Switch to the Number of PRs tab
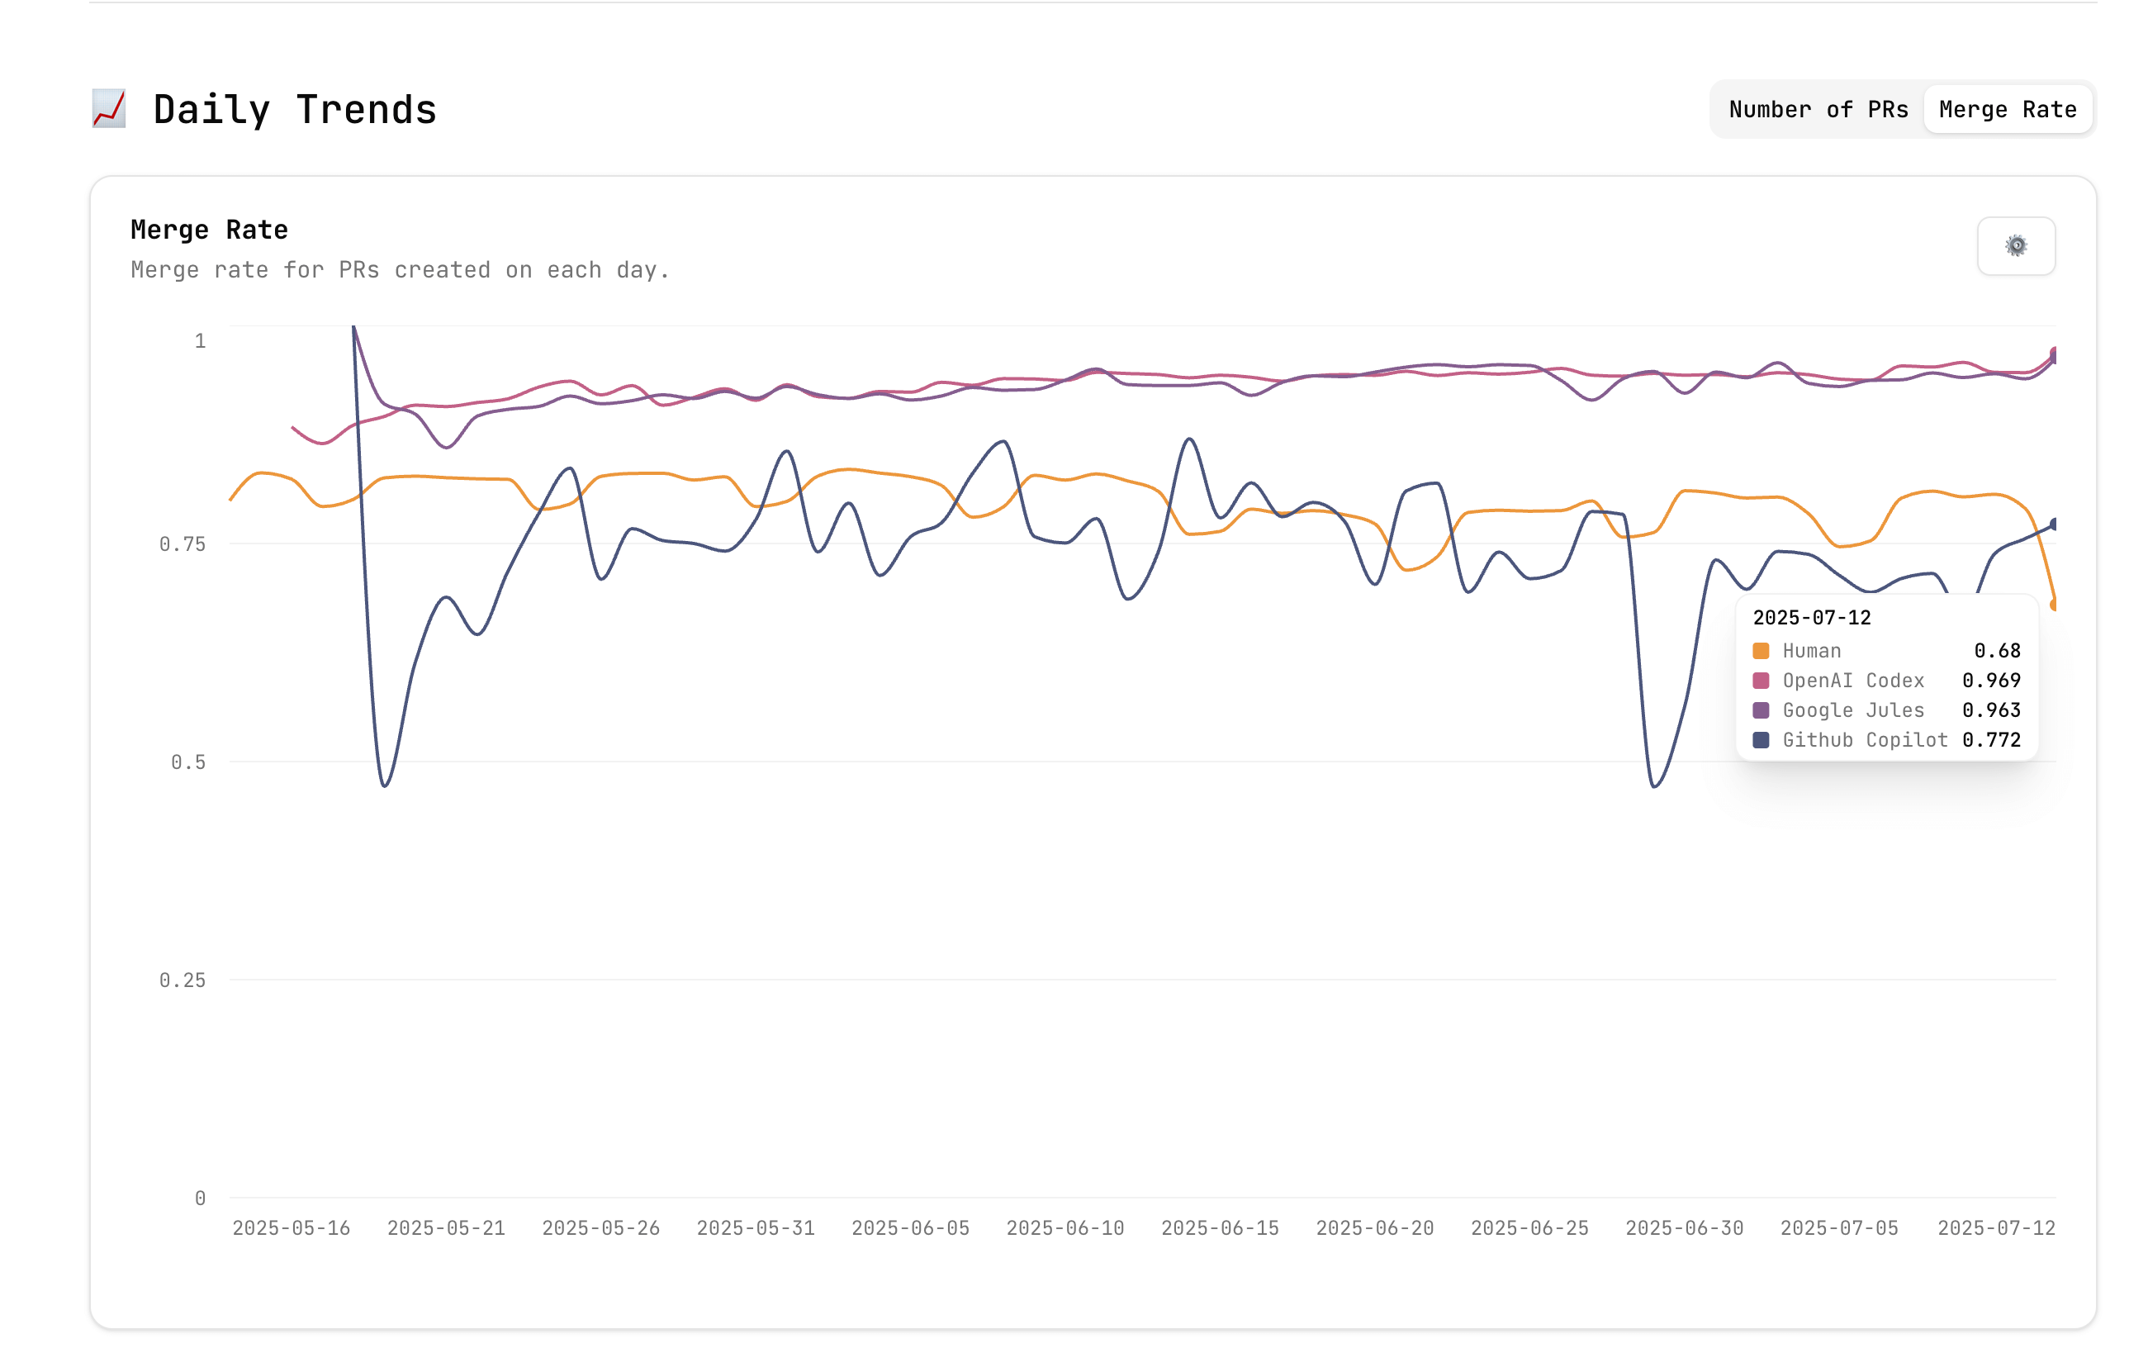This screenshot has width=2129, height=1348. coord(1818,110)
